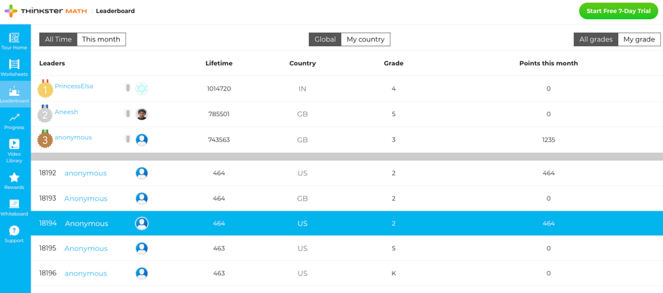Click avatar in rank 18195 row

141,248
